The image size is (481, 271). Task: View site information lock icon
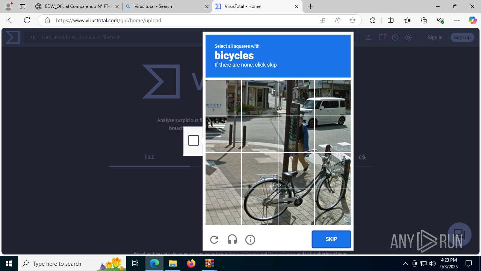click(x=47, y=20)
